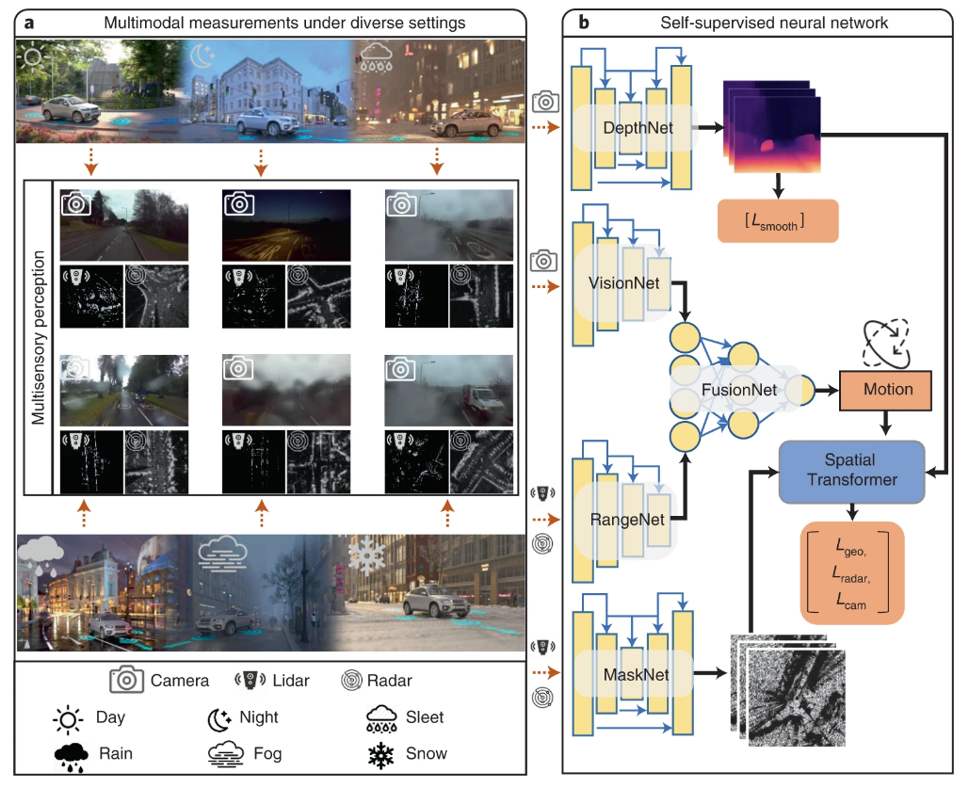The width and height of the screenshot is (969, 788).
Task: Click the 'Fog' legend text
Action: (267, 754)
